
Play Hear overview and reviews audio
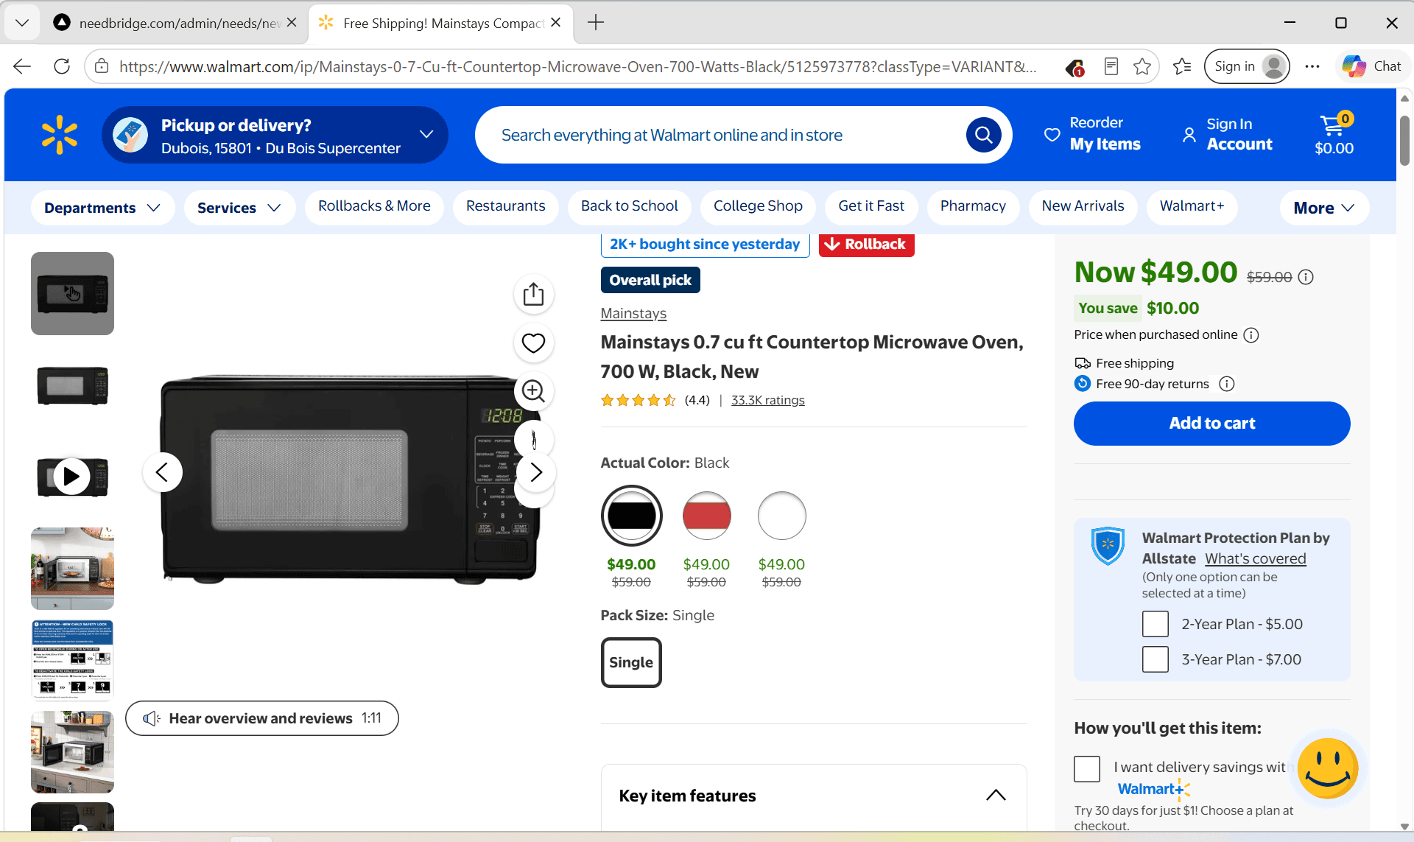point(262,718)
